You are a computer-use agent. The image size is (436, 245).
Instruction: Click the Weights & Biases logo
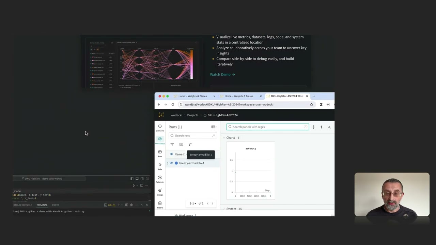tap(161, 115)
